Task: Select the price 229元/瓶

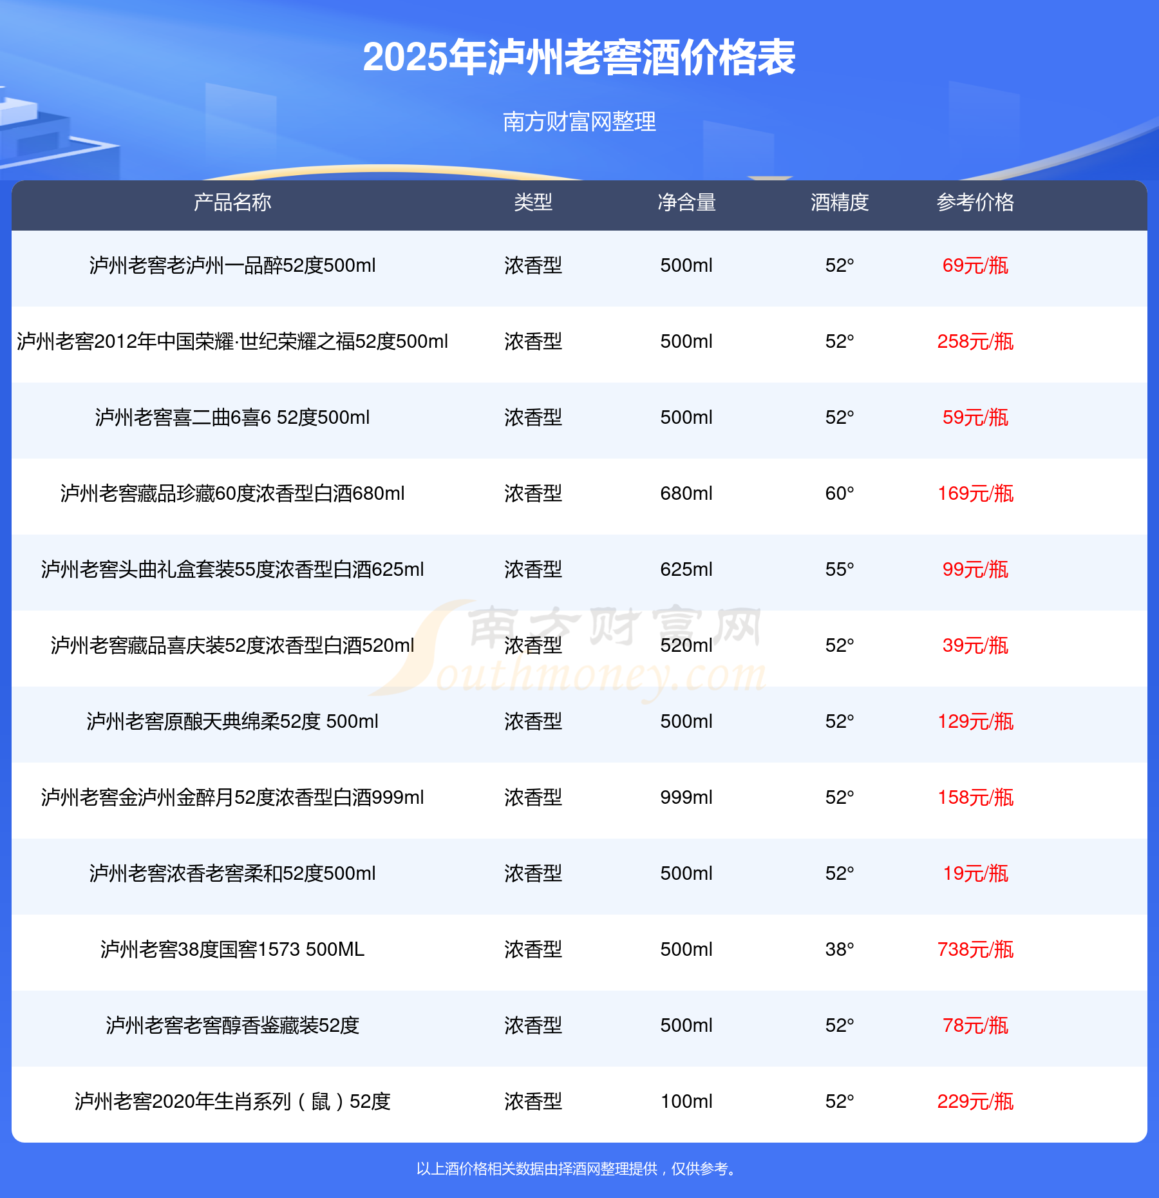Action: point(975,1101)
